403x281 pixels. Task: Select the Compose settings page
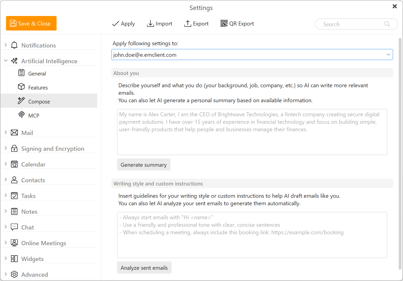[49, 101]
